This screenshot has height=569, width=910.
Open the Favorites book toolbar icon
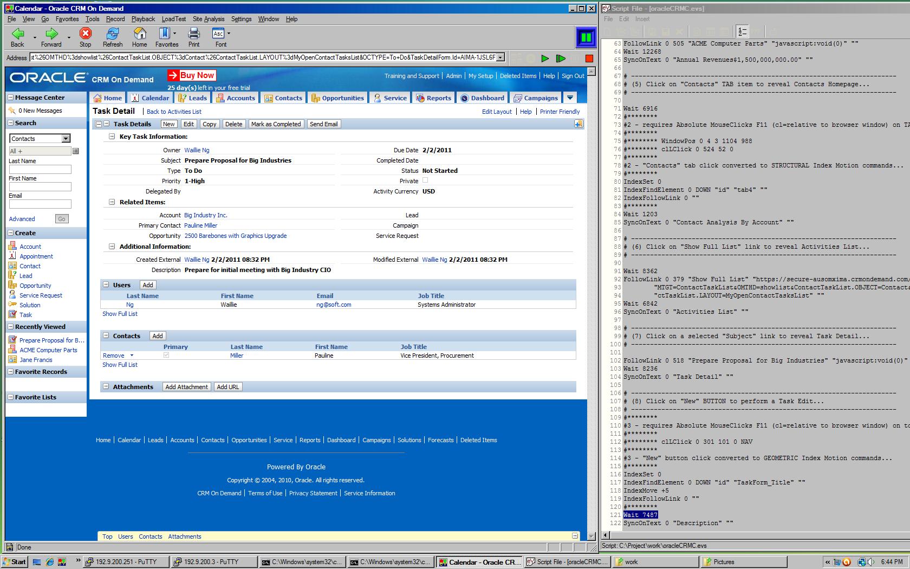164,34
